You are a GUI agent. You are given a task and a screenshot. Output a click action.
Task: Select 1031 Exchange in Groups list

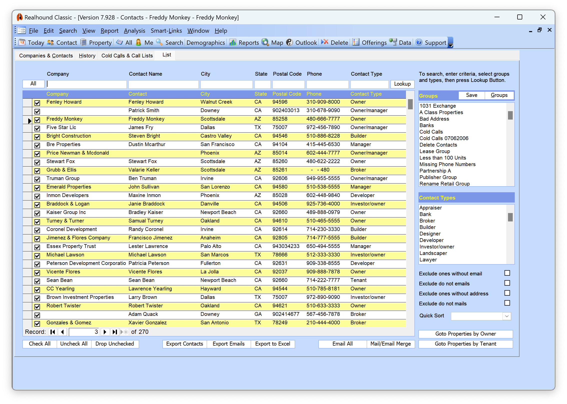click(x=437, y=106)
